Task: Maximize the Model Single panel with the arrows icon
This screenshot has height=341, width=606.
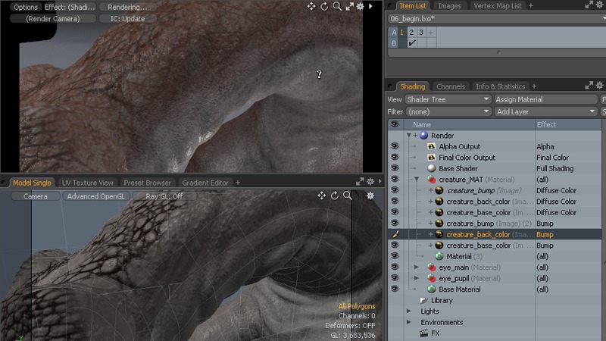Action: pos(360,181)
